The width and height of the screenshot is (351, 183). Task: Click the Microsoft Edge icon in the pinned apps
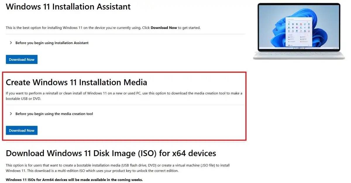click(289, 24)
